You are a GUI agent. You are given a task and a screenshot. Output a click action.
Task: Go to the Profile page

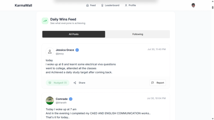tap(130, 5)
